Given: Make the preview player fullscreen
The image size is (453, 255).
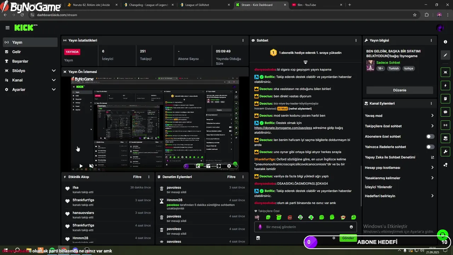Looking at the screenshot, I should coord(219,166).
